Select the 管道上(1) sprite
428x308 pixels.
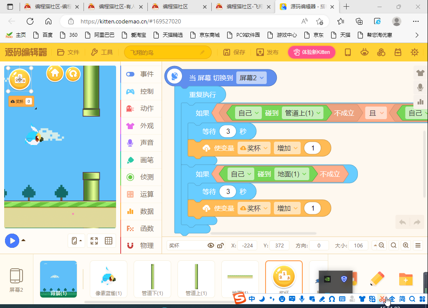click(x=196, y=279)
